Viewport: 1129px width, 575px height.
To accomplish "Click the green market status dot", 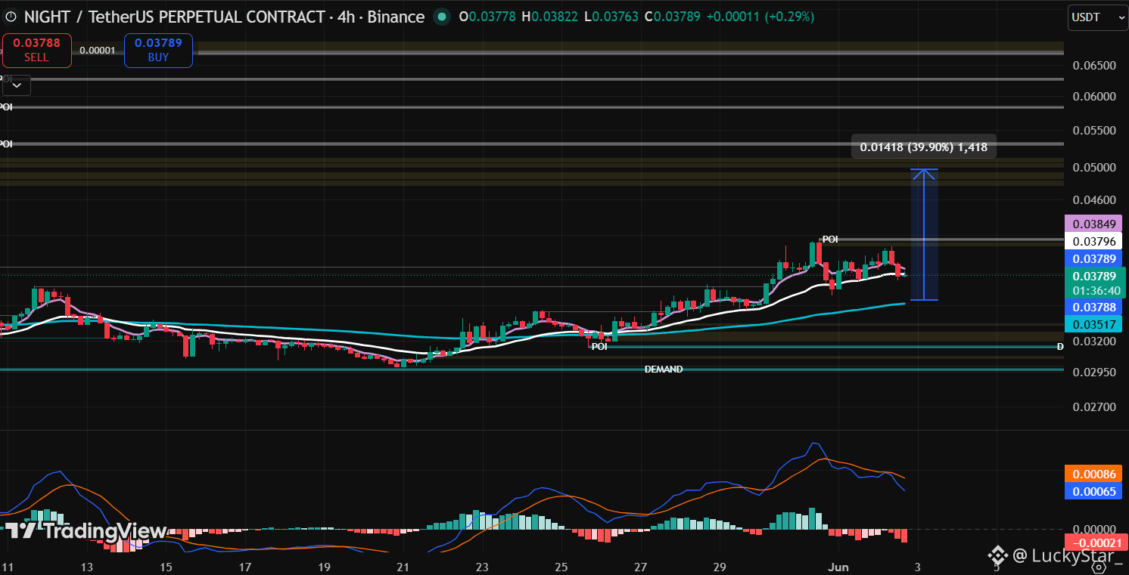I will [442, 17].
